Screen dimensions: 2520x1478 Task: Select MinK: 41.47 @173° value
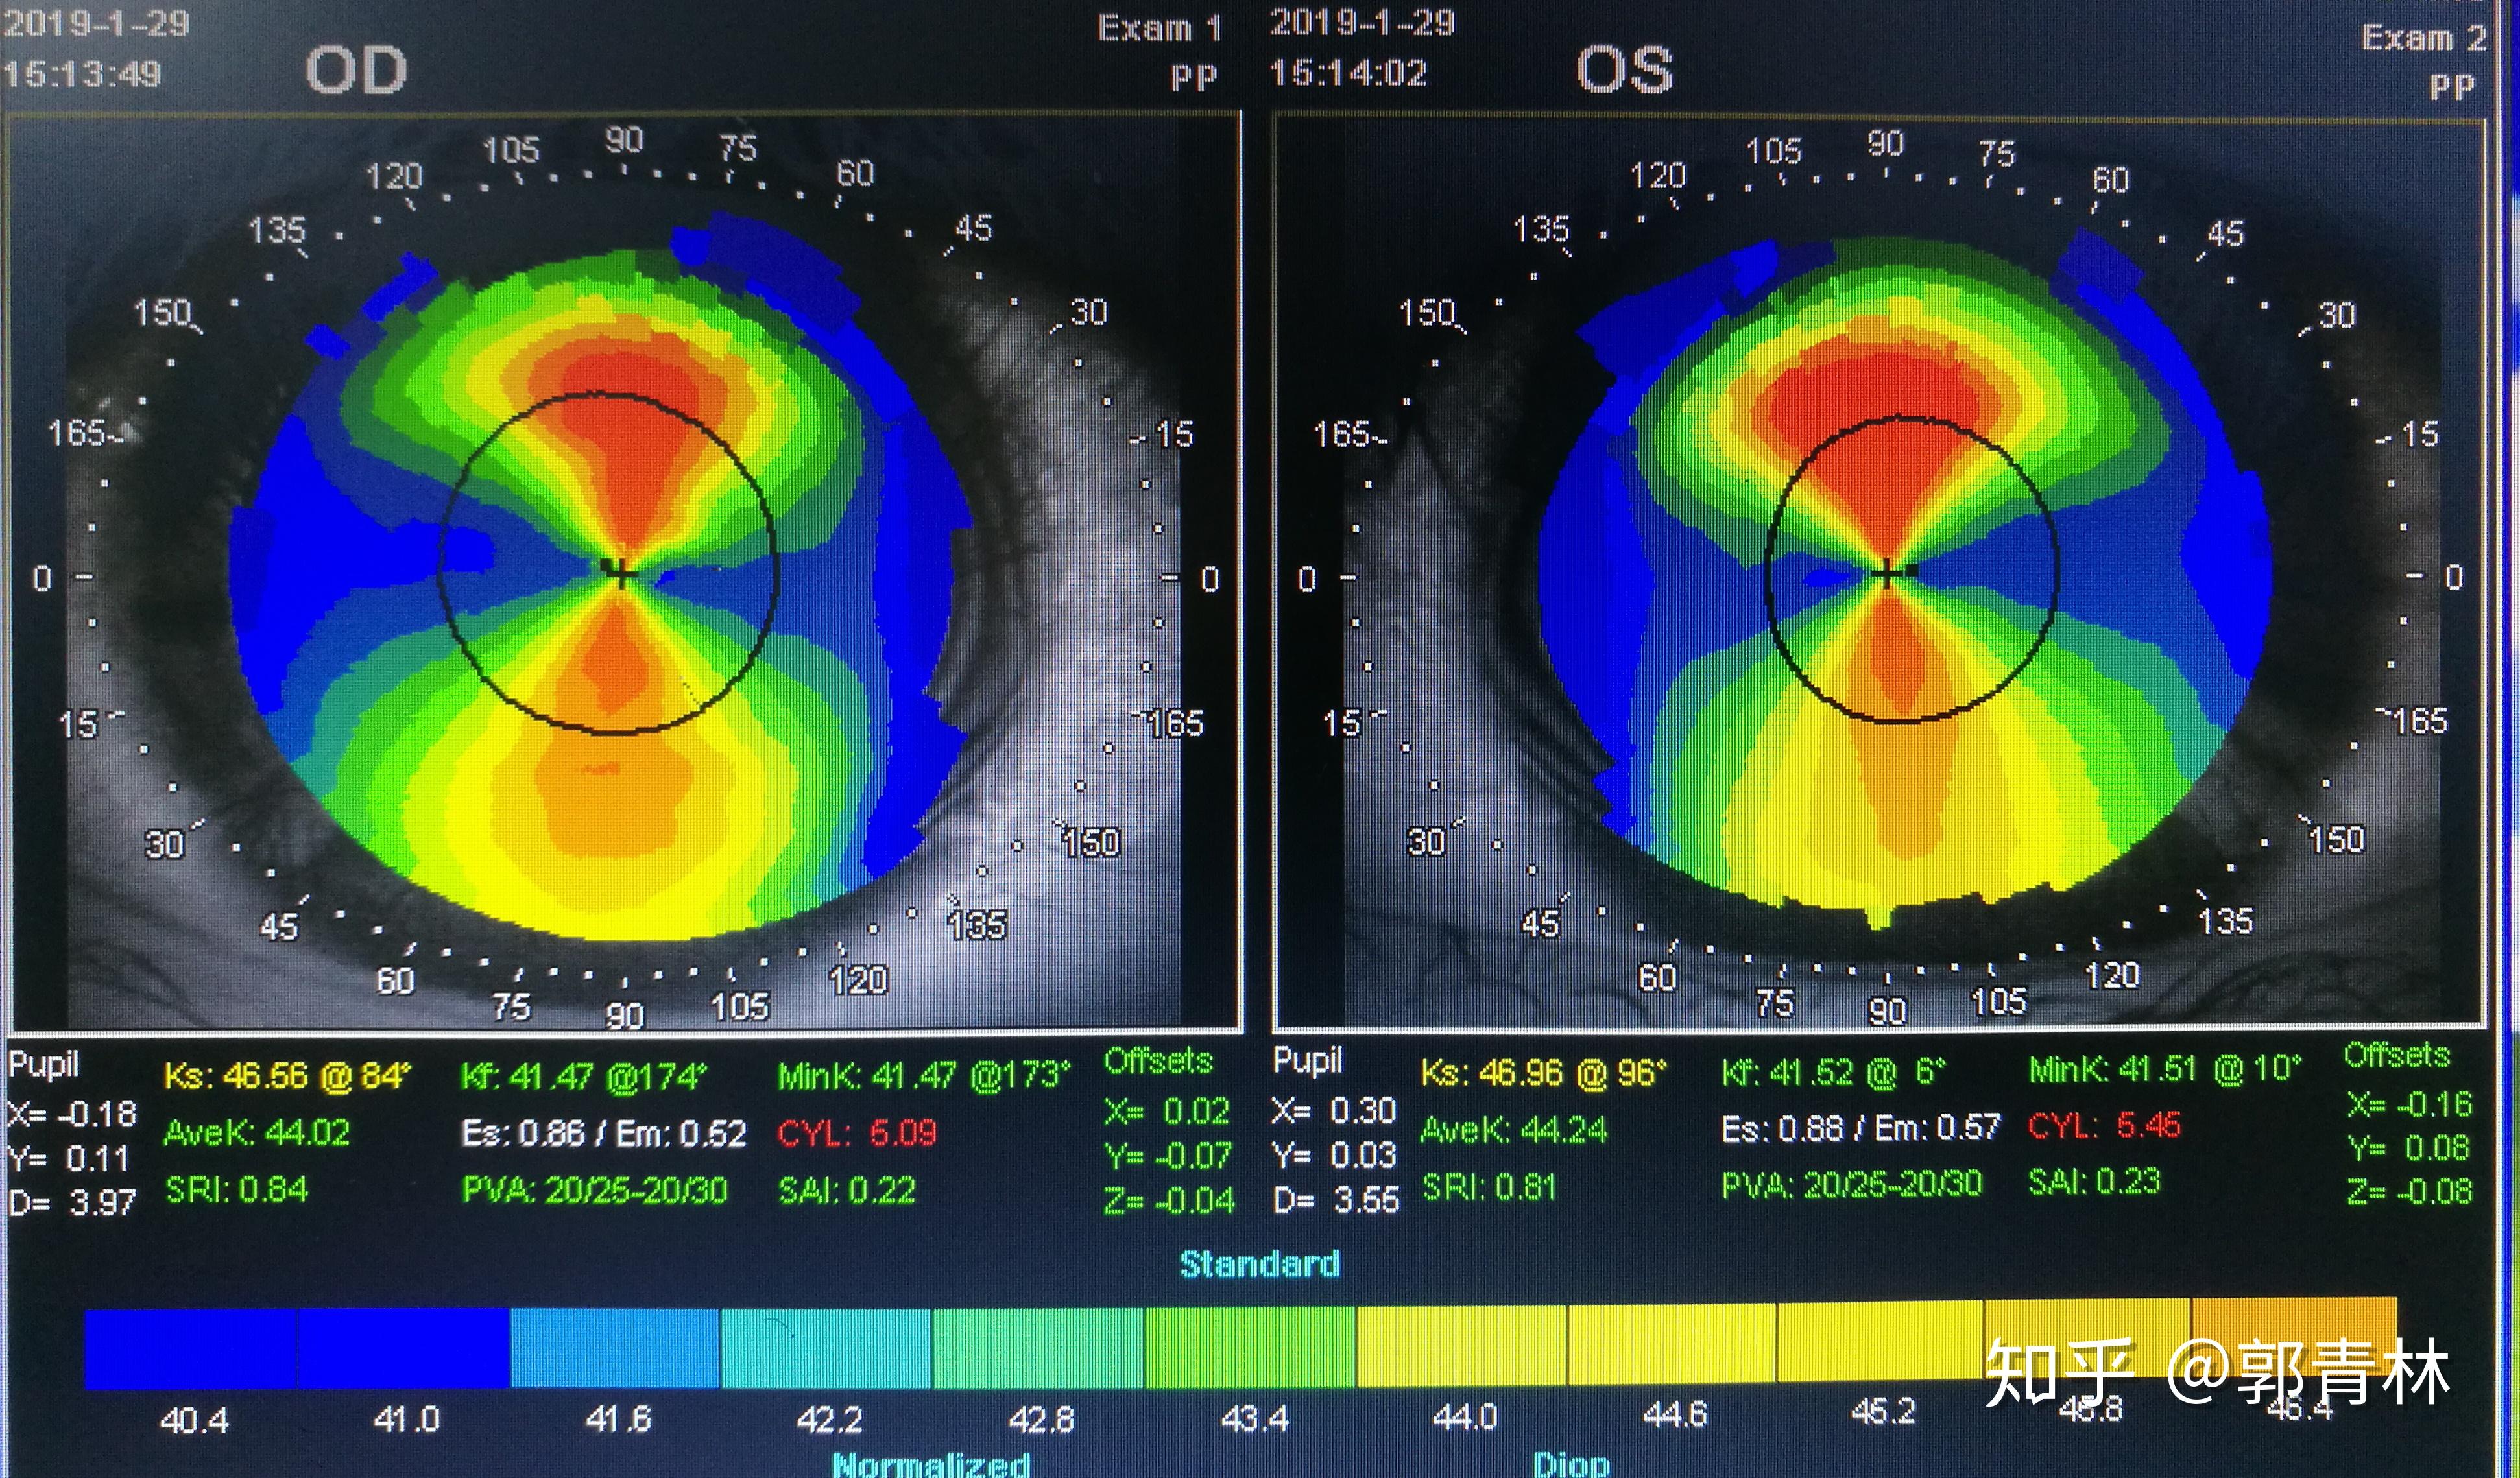pos(924,1076)
